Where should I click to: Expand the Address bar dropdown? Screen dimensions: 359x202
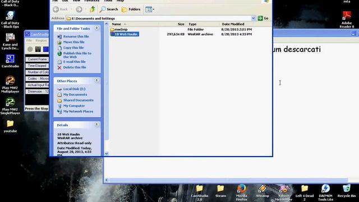254,19
